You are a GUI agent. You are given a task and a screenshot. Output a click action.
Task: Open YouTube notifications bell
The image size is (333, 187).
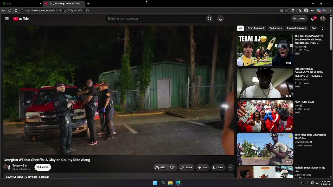[313, 19]
